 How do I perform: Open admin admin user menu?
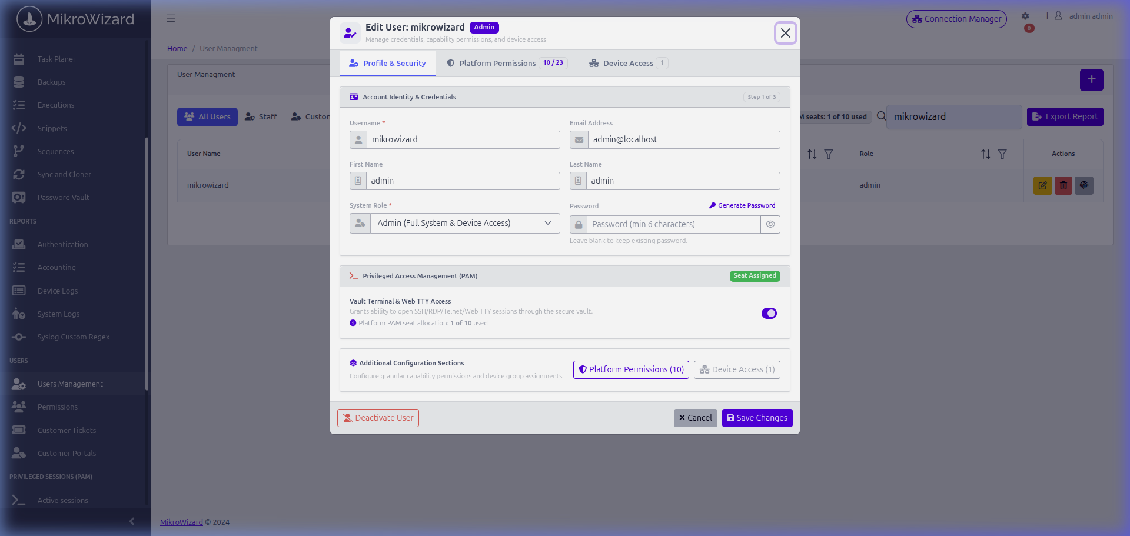[1084, 16]
